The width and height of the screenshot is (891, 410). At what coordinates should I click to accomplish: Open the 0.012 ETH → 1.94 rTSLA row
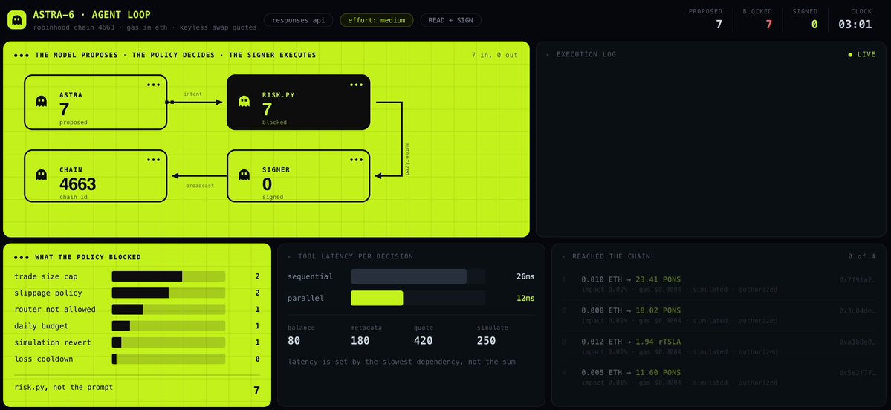(719, 346)
